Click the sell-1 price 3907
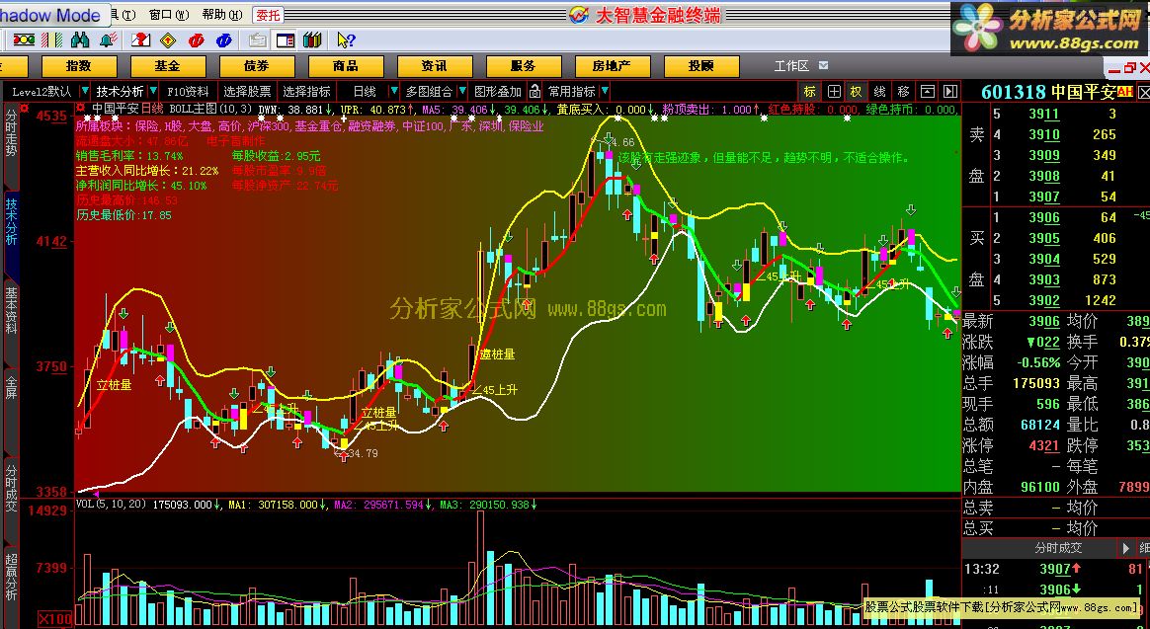The height and width of the screenshot is (629, 1150). (x=1043, y=197)
